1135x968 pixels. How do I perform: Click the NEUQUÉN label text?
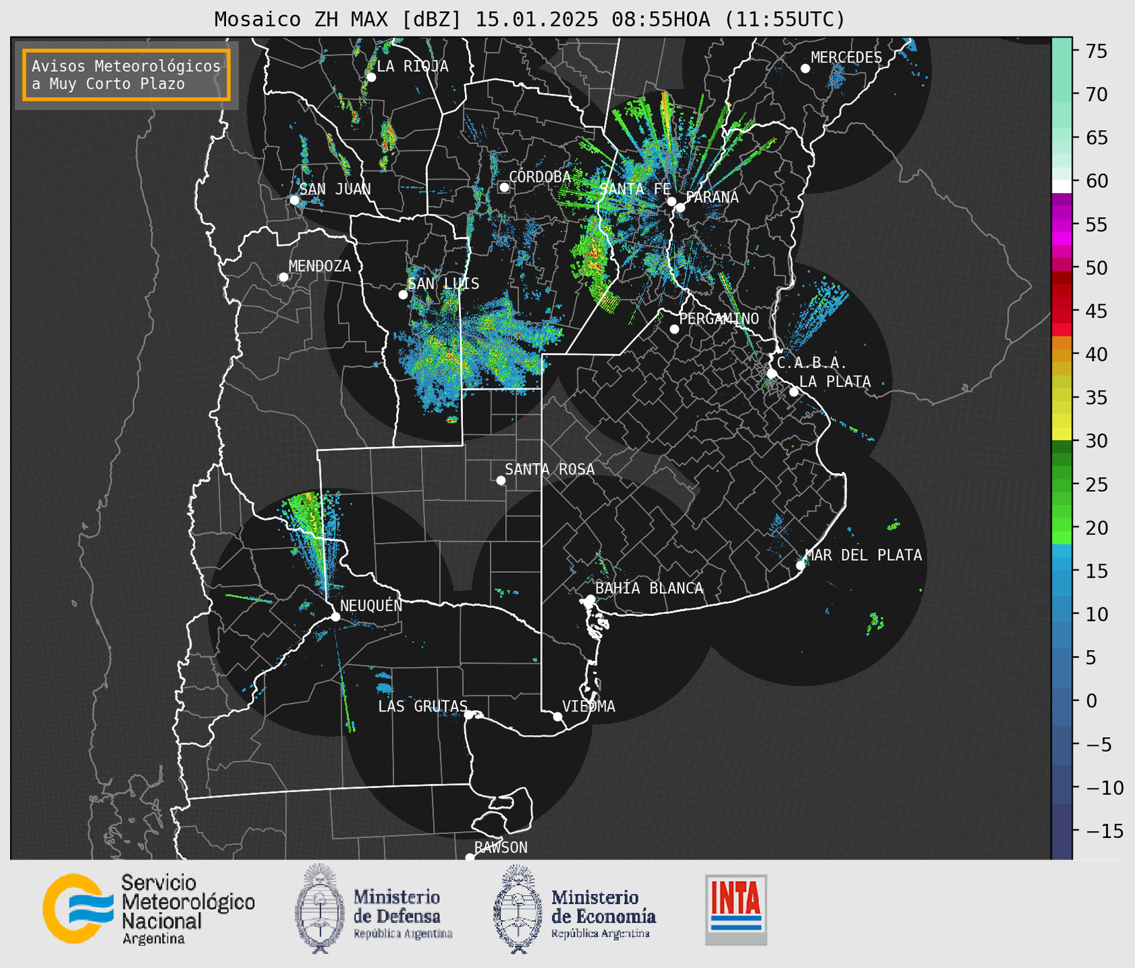[x=371, y=605]
